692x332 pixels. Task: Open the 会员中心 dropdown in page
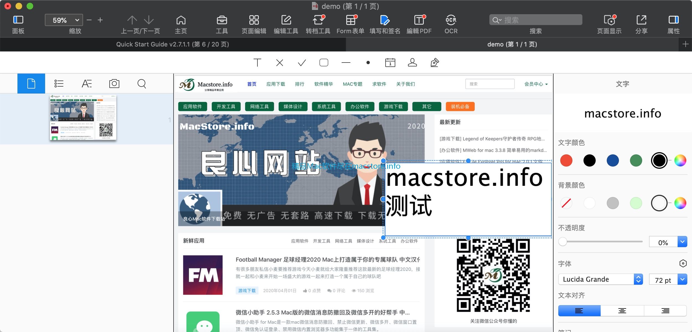(x=536, y=84)
